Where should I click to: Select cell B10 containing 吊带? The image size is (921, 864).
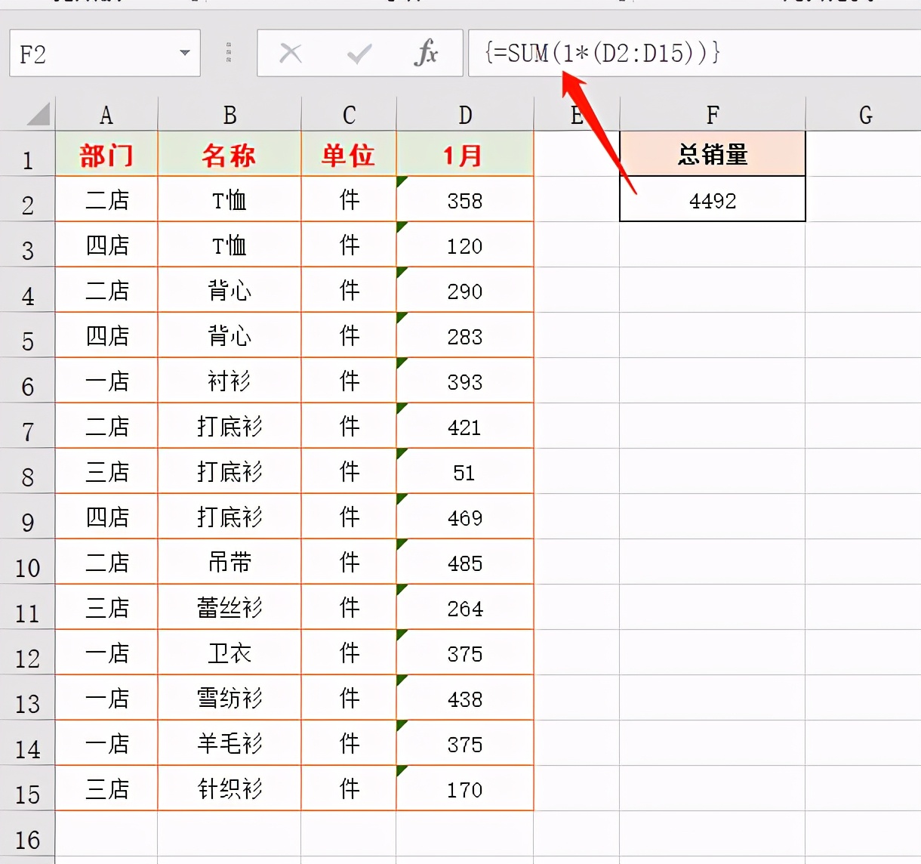point(228,562)
